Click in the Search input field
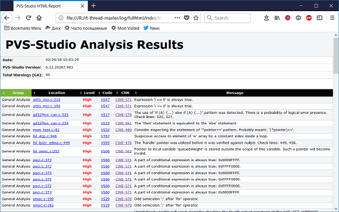The image size is (339, 212). coord(227,18)
